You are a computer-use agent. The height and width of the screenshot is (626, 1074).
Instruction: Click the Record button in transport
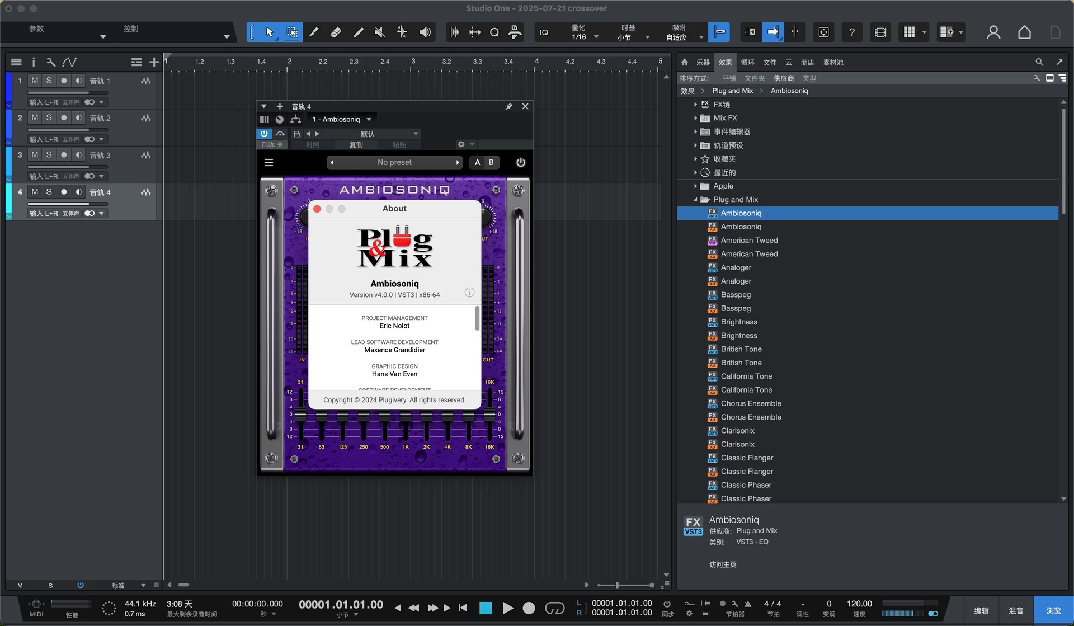click(x=529, y=608)
